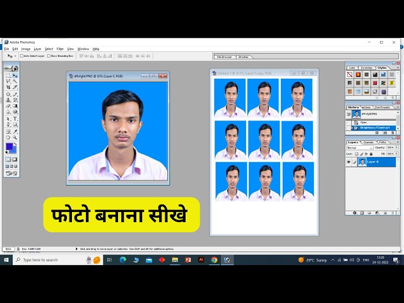Toggle lock image pixels in Layers

[362, 154]
